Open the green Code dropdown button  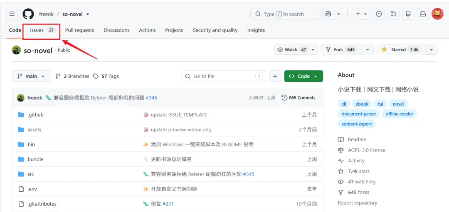[303, 76]
